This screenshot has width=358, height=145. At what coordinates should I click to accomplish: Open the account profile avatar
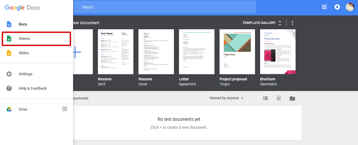[x=350, y=7]
